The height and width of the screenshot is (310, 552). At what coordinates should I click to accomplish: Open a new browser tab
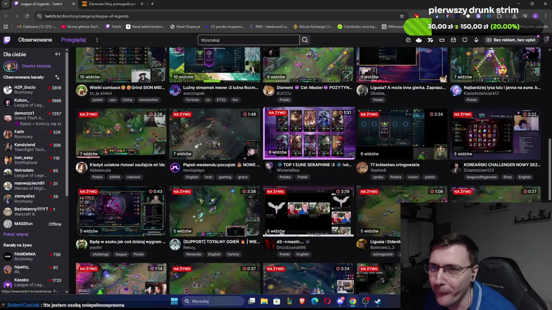tap(152, 4)
